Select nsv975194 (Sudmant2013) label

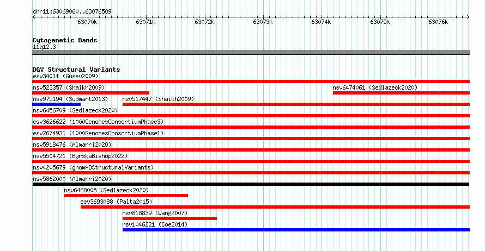click(x=70, y=99)
